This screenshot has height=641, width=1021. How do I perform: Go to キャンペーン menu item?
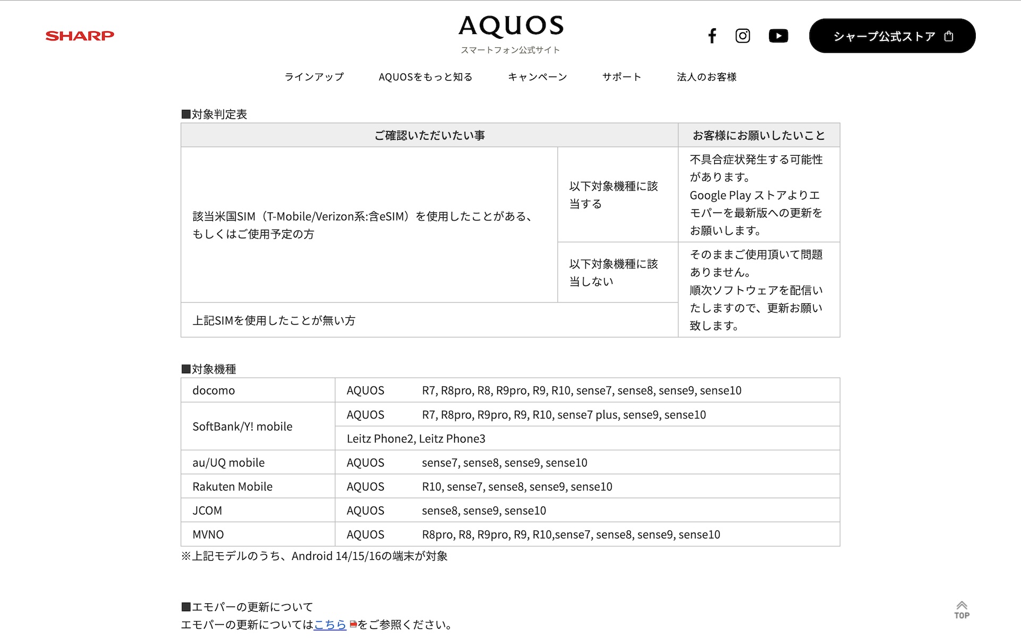(537, 77)
